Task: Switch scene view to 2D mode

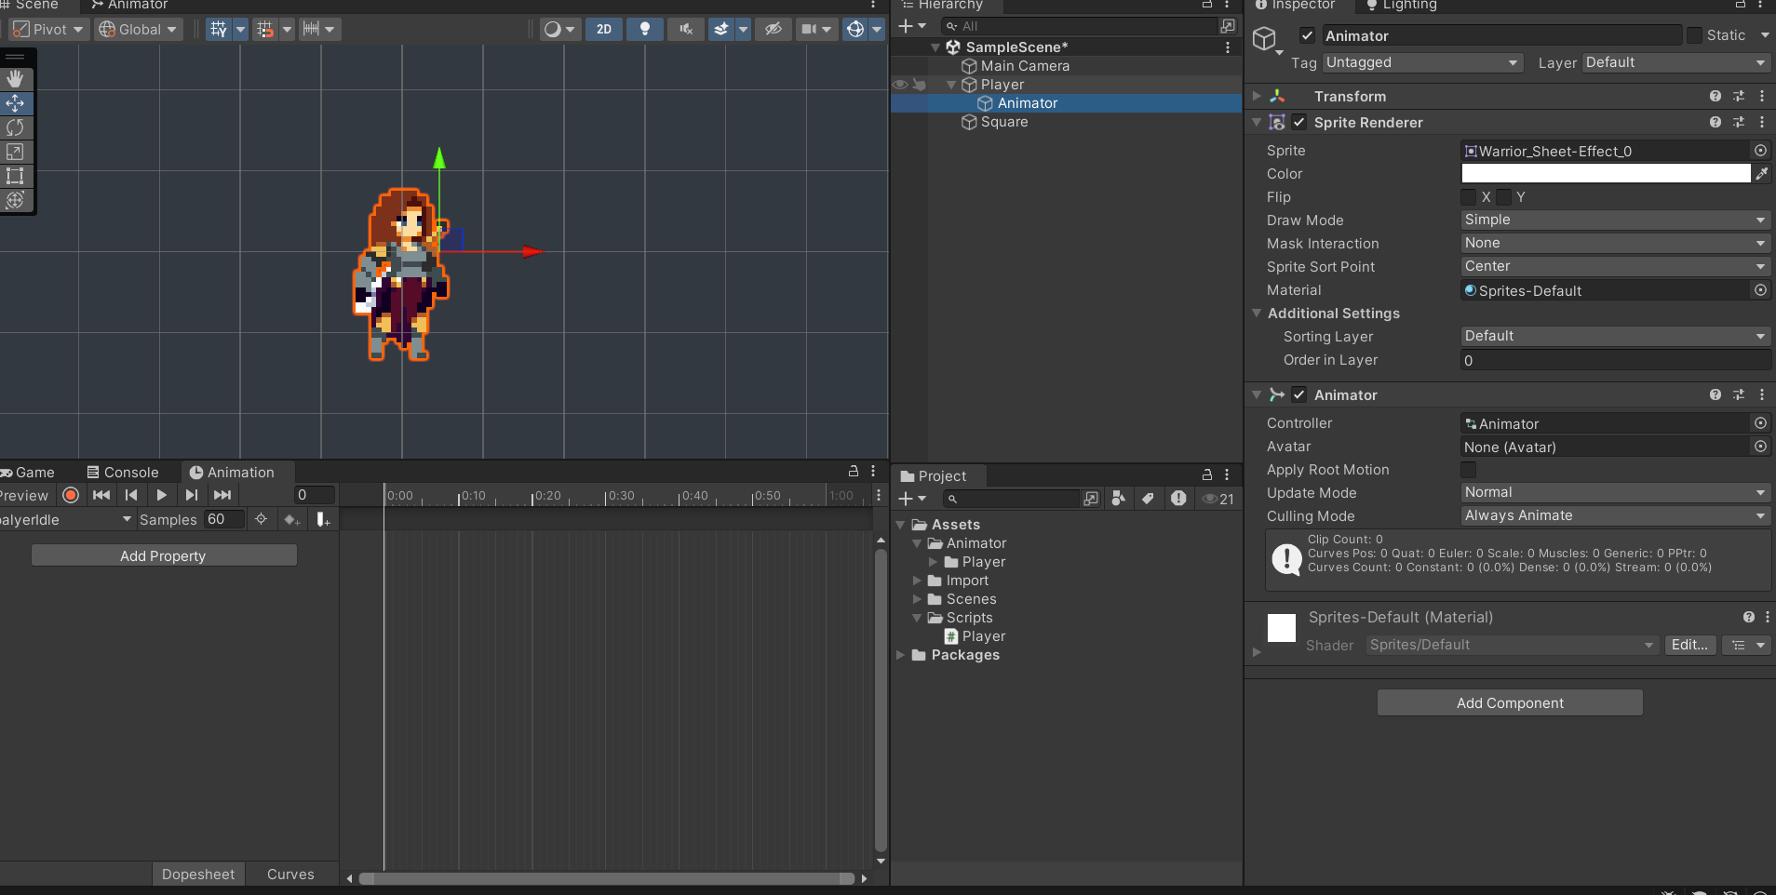Action: (x=603, y=29)
